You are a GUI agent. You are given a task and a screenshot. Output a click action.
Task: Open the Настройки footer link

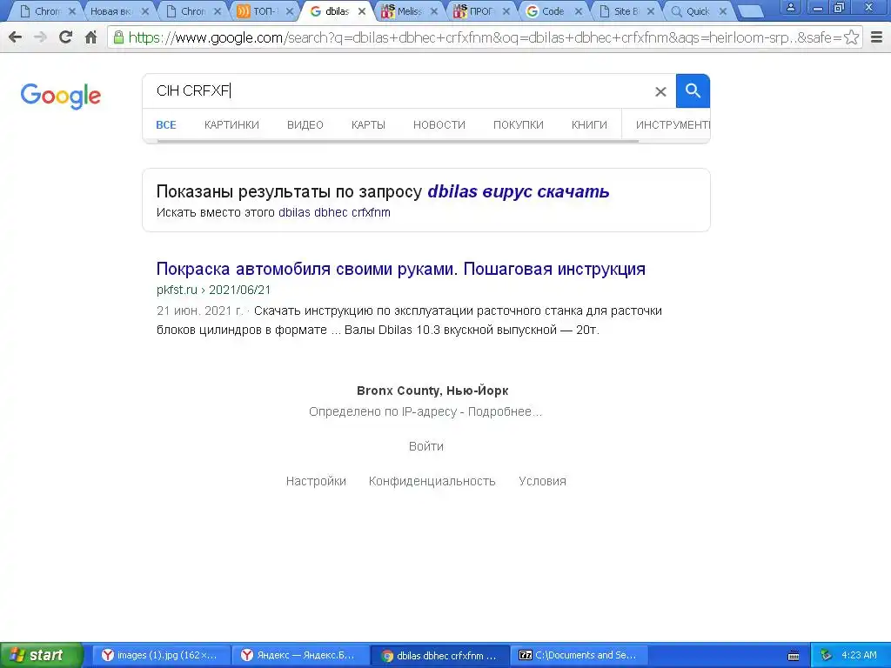pos(316,481)
